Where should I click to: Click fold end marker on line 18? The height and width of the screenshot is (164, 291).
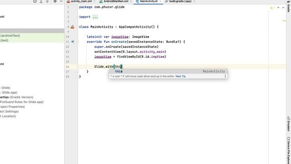(x=78, y=77)
